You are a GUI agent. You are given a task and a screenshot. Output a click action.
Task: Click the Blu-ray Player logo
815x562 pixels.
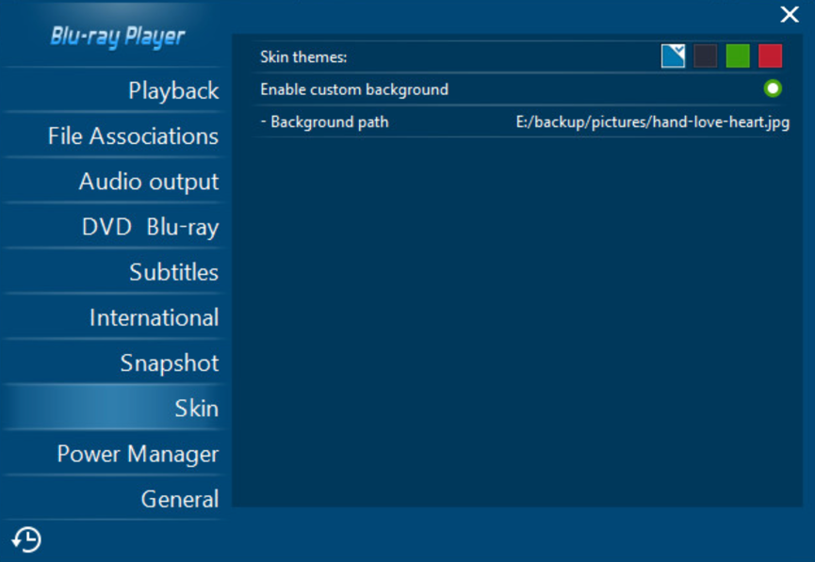coord(118,37)
